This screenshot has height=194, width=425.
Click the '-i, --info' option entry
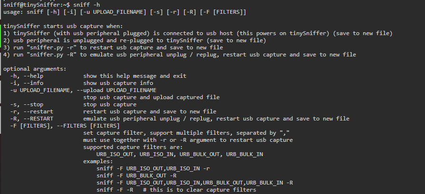[x=27, y=83]
